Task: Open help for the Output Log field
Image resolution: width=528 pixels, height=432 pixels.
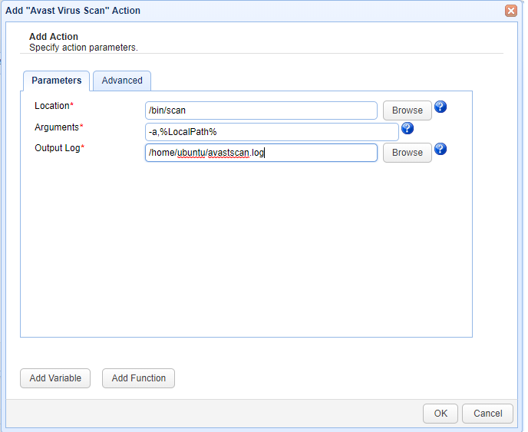Action: (x=440, y=149)
